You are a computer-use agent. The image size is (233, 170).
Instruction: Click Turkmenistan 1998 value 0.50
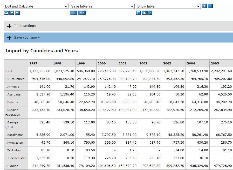click(70, 158)
